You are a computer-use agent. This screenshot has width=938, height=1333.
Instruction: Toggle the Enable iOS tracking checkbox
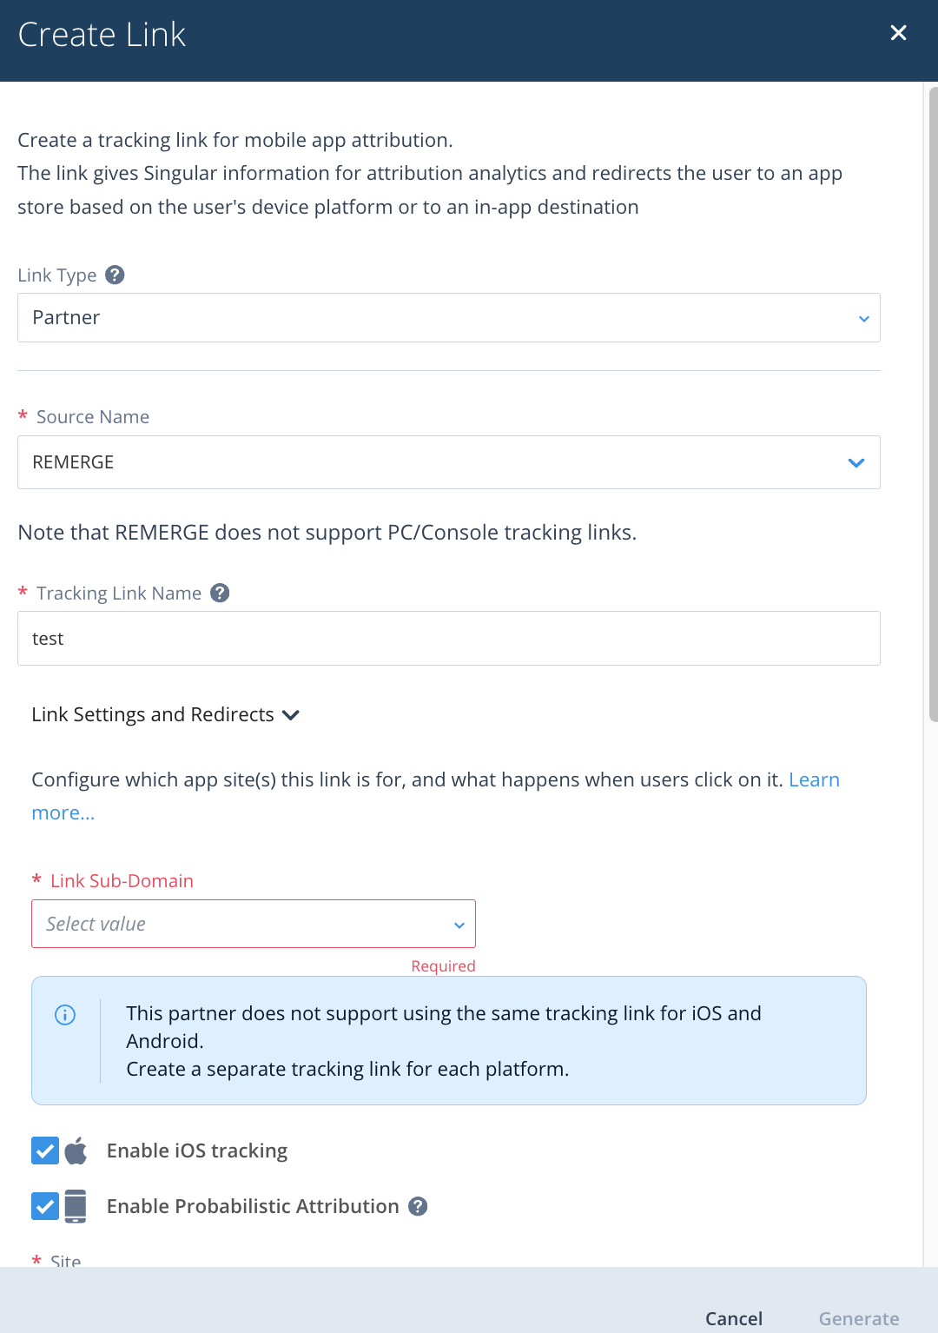(45, 1151)
